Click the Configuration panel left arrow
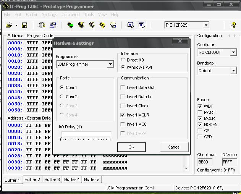This screenshot has width=241, height=194. (229, 36)
